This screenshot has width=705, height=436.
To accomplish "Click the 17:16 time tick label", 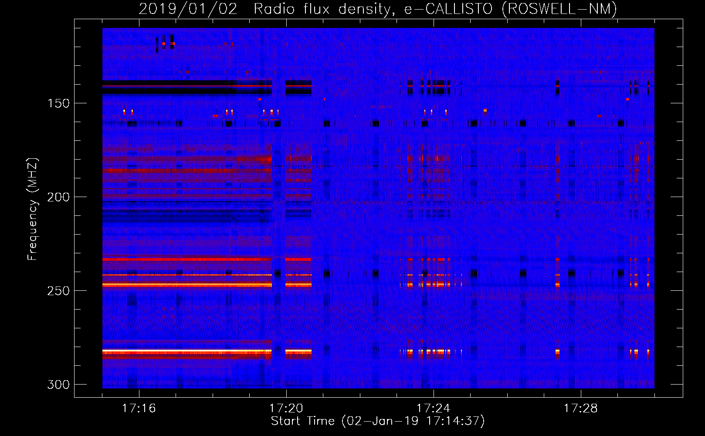I will (x=139, y=408).
